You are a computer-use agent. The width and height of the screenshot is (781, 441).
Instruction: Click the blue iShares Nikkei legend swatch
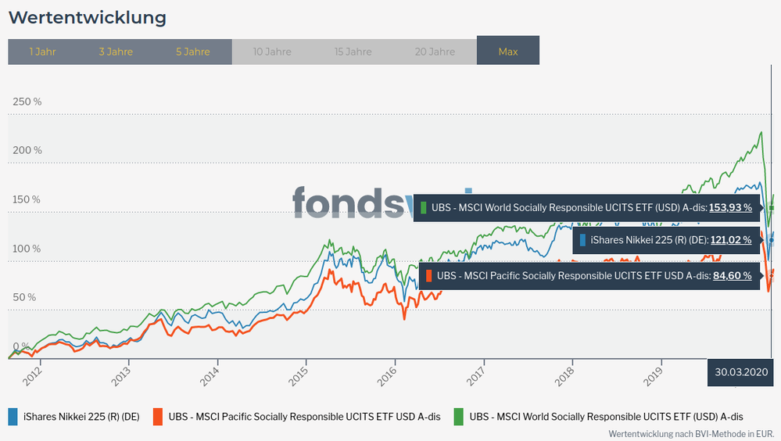(13, 417)
